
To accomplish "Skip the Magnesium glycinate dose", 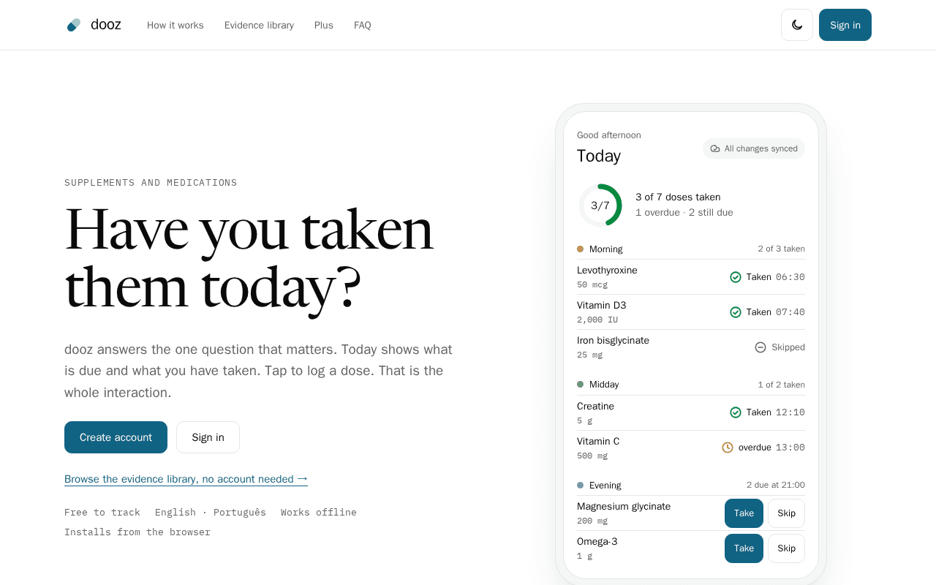I will (x=786, y=513).
